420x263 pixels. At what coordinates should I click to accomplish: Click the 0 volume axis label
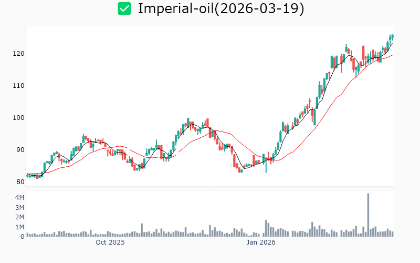tap(22, 237)
